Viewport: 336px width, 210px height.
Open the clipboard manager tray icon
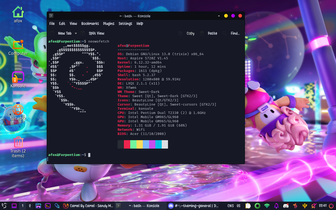248,206
